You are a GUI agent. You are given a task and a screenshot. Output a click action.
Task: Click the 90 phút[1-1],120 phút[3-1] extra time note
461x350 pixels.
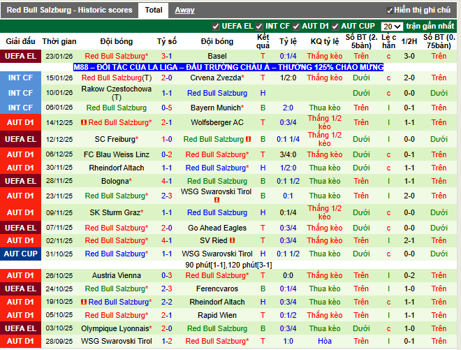tap(228, 265)
